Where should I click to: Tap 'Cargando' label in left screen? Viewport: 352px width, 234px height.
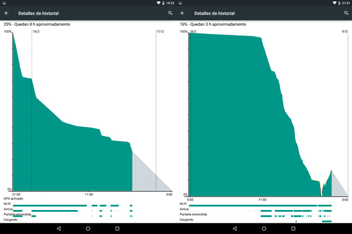coord(11,220)
